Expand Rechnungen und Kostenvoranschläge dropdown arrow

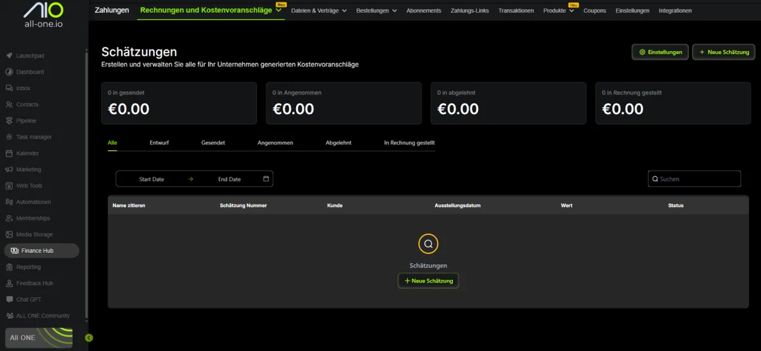click(278, 10)
